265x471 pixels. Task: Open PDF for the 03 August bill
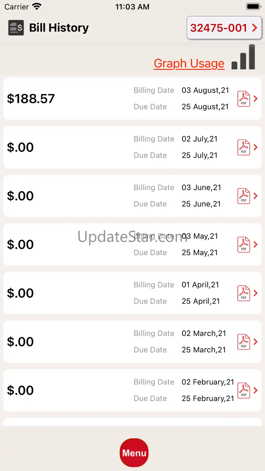(x=244, y=99)
